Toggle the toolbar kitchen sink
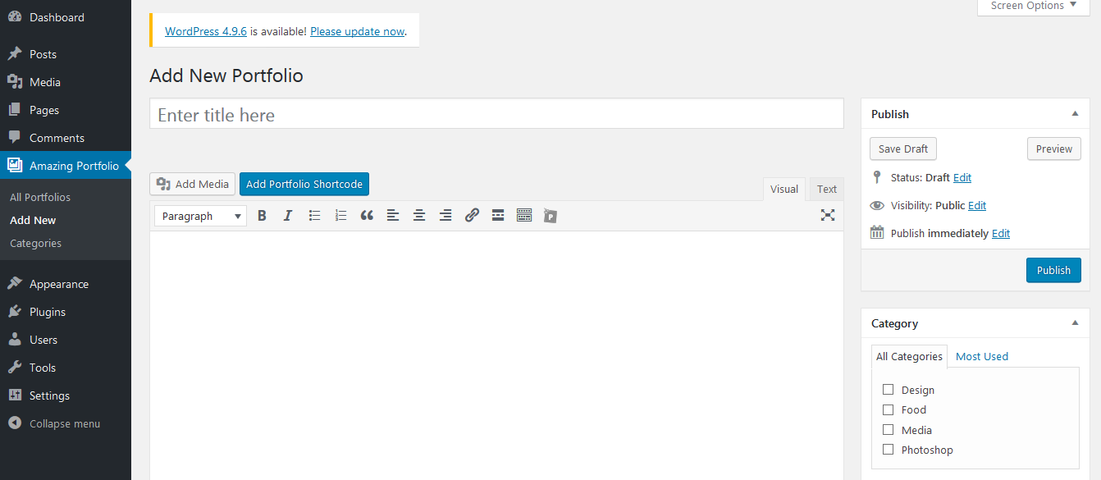 (x=524, y=216)
